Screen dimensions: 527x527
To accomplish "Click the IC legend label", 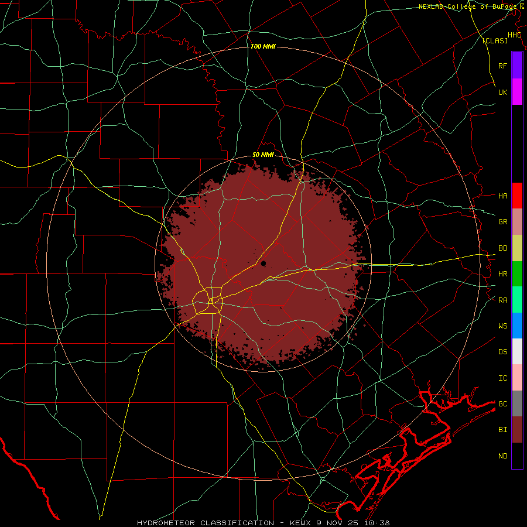I will 502,378.
